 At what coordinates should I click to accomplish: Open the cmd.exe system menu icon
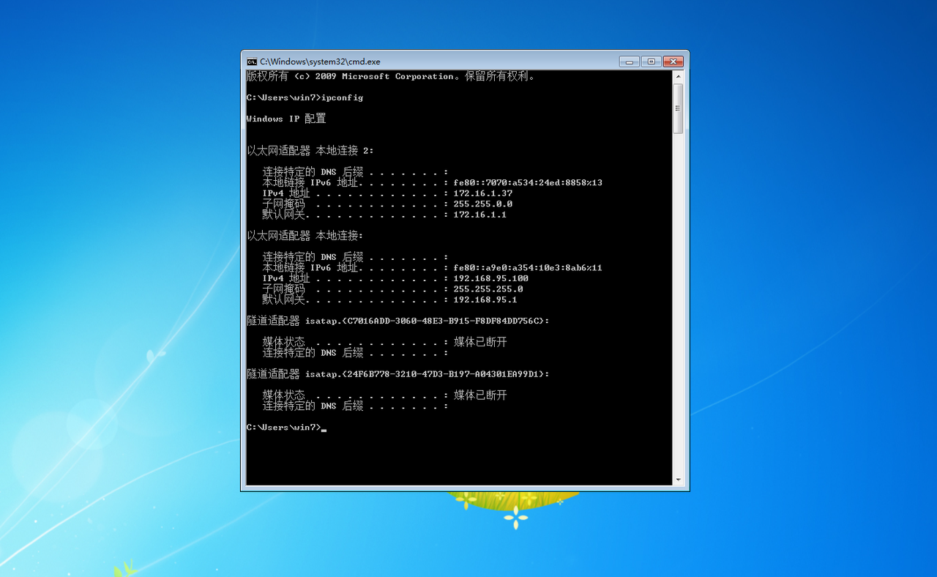252,62
